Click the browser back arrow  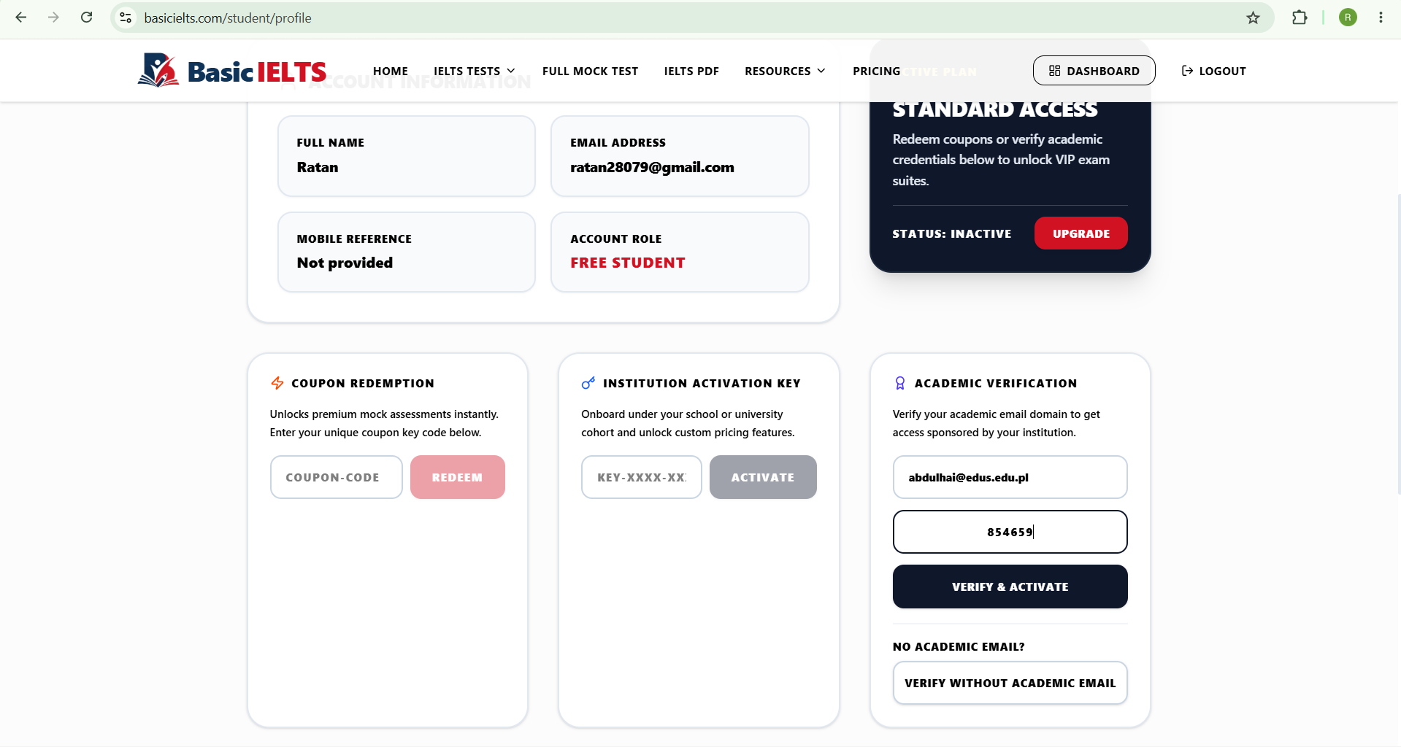click(x=21, y=18)
